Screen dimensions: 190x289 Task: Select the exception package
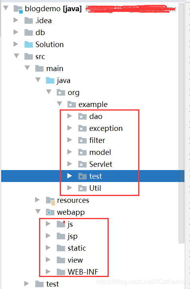pyautogui.click(x=106, y=128)
